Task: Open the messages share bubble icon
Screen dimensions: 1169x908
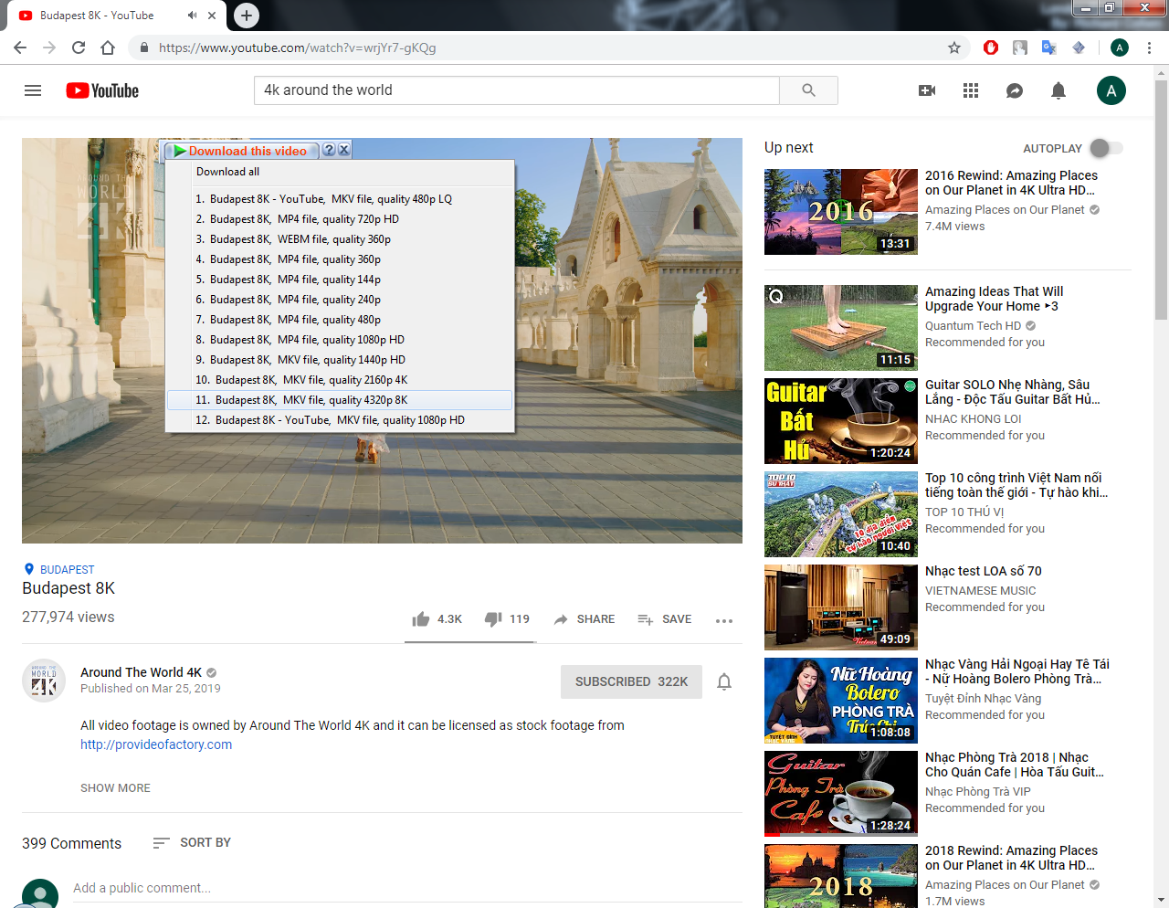Action: click(x=1015, y=90)
